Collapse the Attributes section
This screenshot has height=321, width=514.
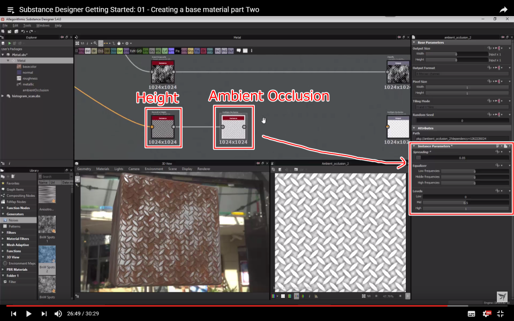pos(414,128)
